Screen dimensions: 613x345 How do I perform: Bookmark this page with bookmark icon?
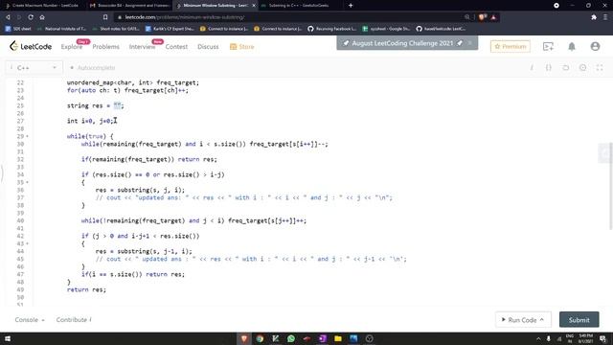[x=105, y=17]
